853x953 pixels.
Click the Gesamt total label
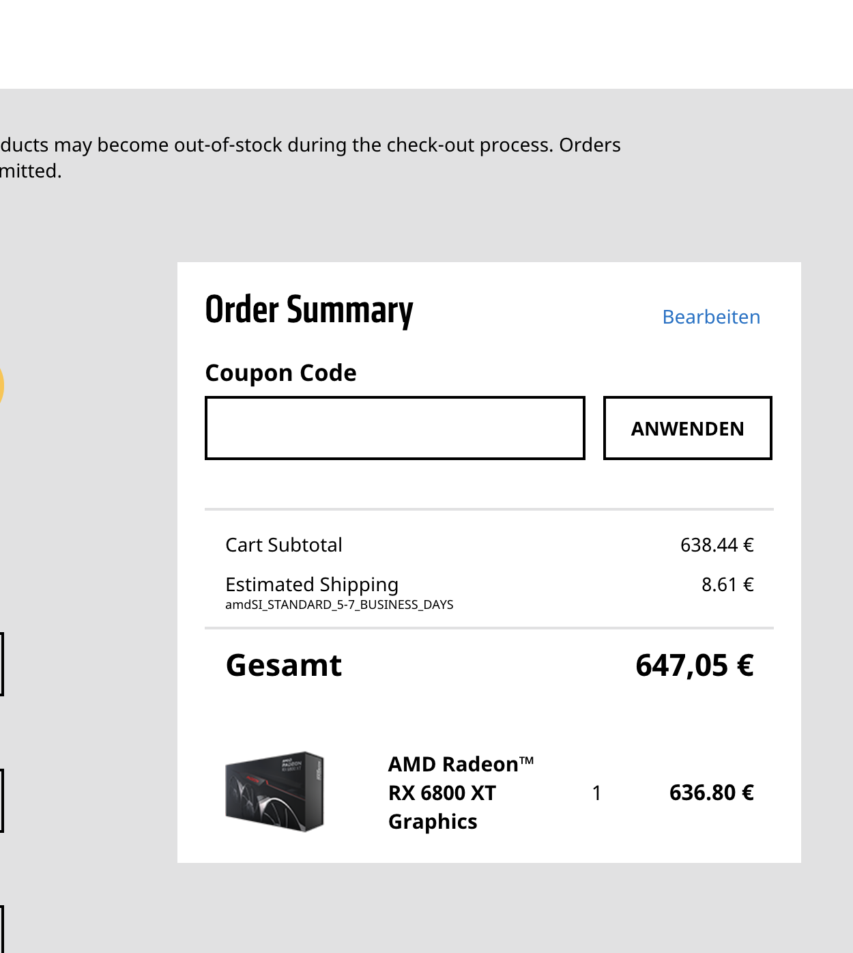coord(284,665)
